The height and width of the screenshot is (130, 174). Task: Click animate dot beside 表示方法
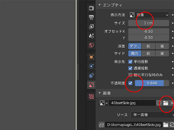coord(173,15)
